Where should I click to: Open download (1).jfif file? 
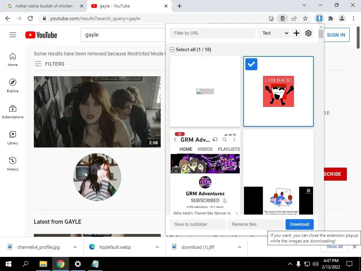[198, 247]
